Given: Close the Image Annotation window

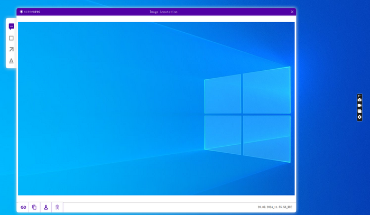Looking at the screenshot, I should coord(292,12).
